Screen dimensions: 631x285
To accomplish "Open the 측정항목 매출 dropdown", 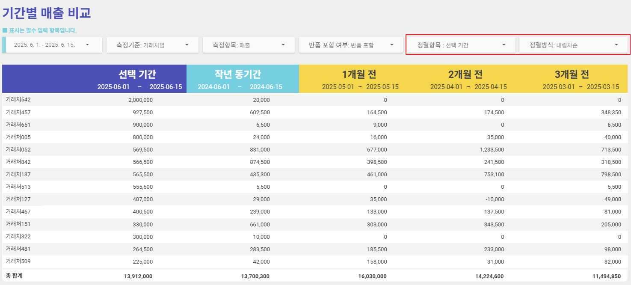I will click(249, 45).
